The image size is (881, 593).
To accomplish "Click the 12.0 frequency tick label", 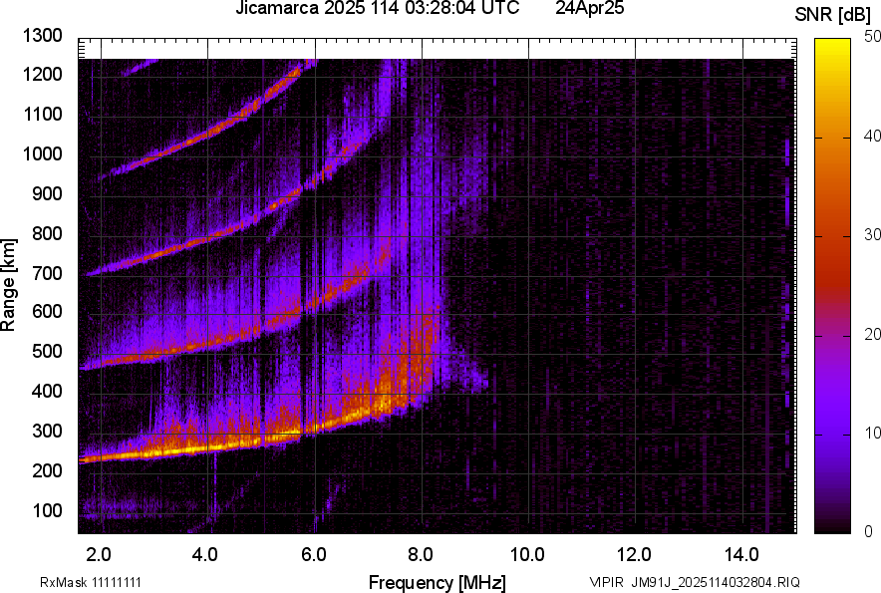I will pos(635,555).
